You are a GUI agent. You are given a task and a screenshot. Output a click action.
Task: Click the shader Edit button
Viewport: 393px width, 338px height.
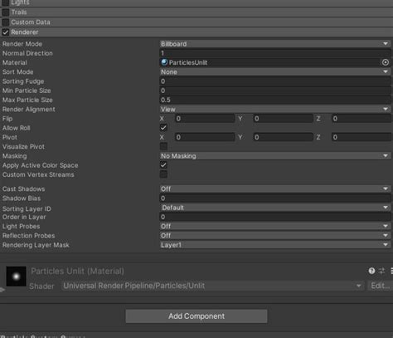[x=381, y=286]
